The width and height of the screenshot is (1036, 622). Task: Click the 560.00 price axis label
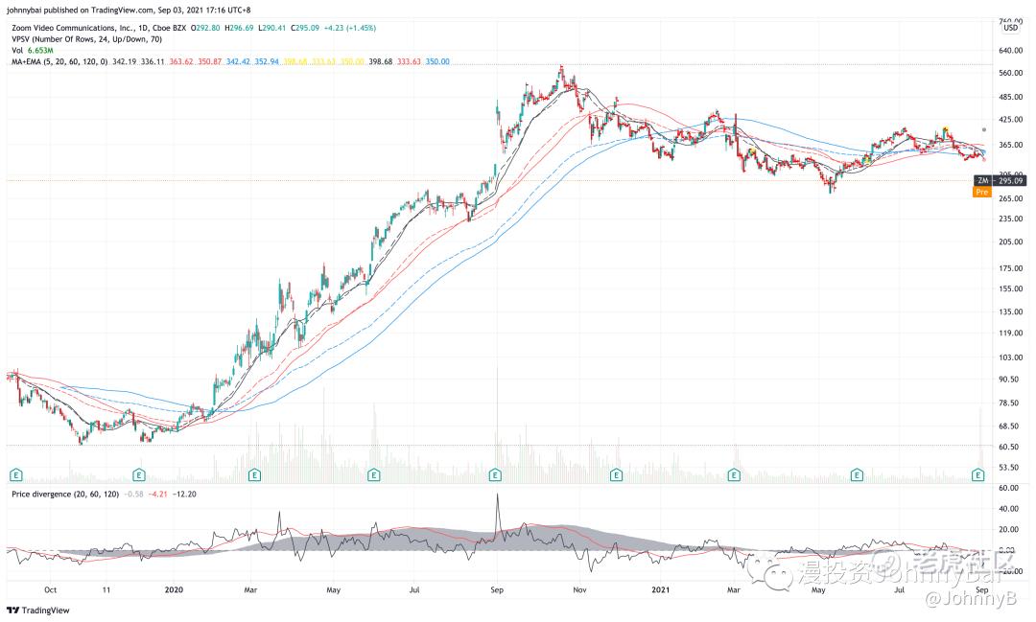coord(1011,73)
